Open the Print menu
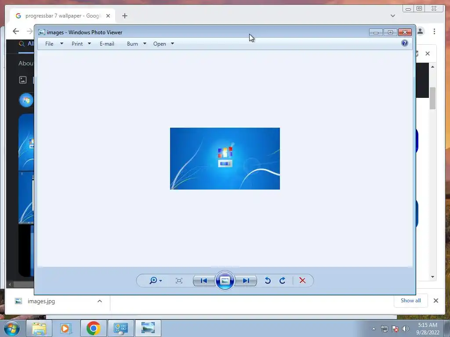Image resolution: width=450 pixels, height=337 pixels. click(77, 44)
